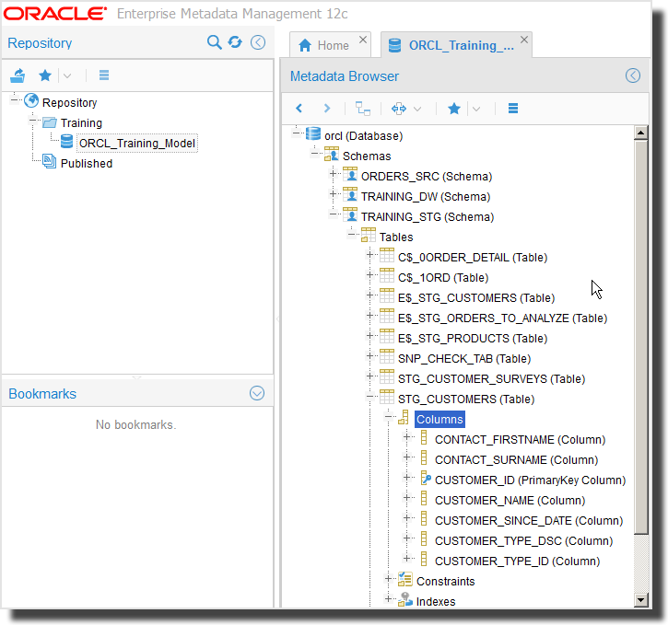668x625 pixels.
Task: Collapse the Repository panel with arrow icon
Action: (258, 42)
